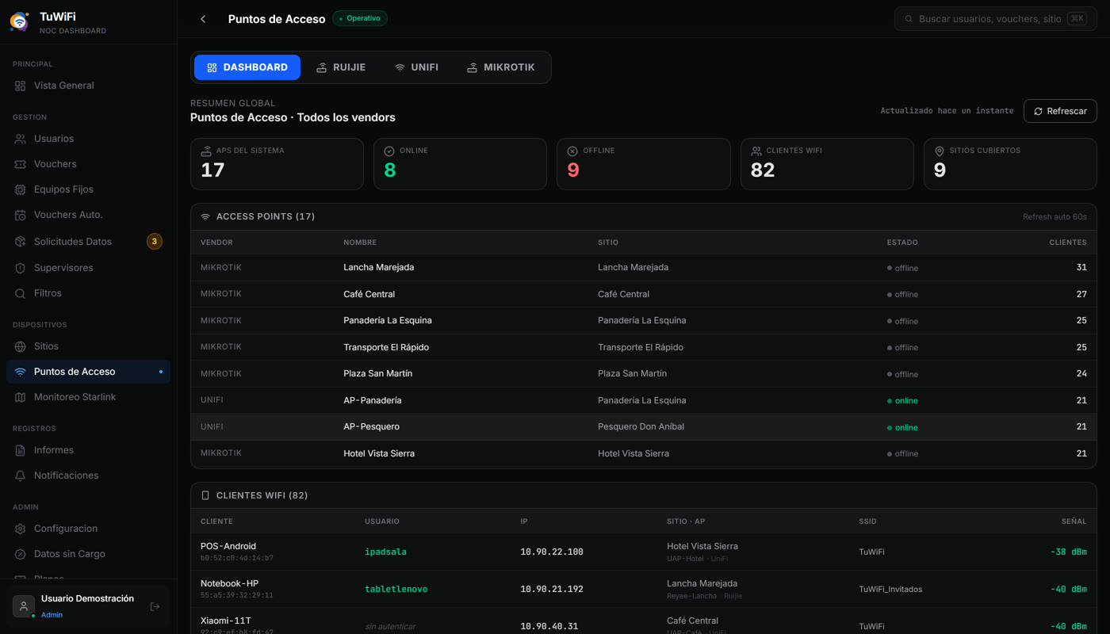Click the Sitios globe icon
The width and height of the screenshot is (1110, 634).
[x=21, y=346]
